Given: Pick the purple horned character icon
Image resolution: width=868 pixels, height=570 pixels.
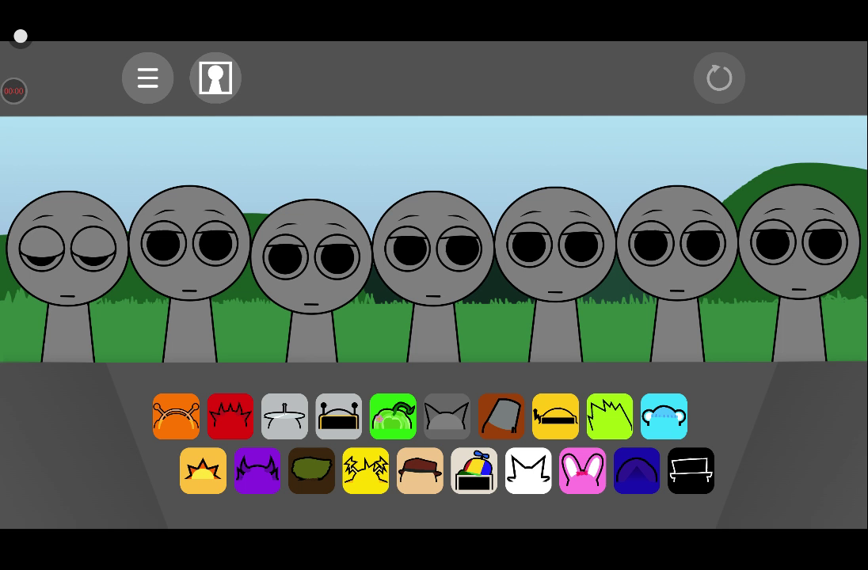Looking at the screenshot, I should tap(257, 471).
